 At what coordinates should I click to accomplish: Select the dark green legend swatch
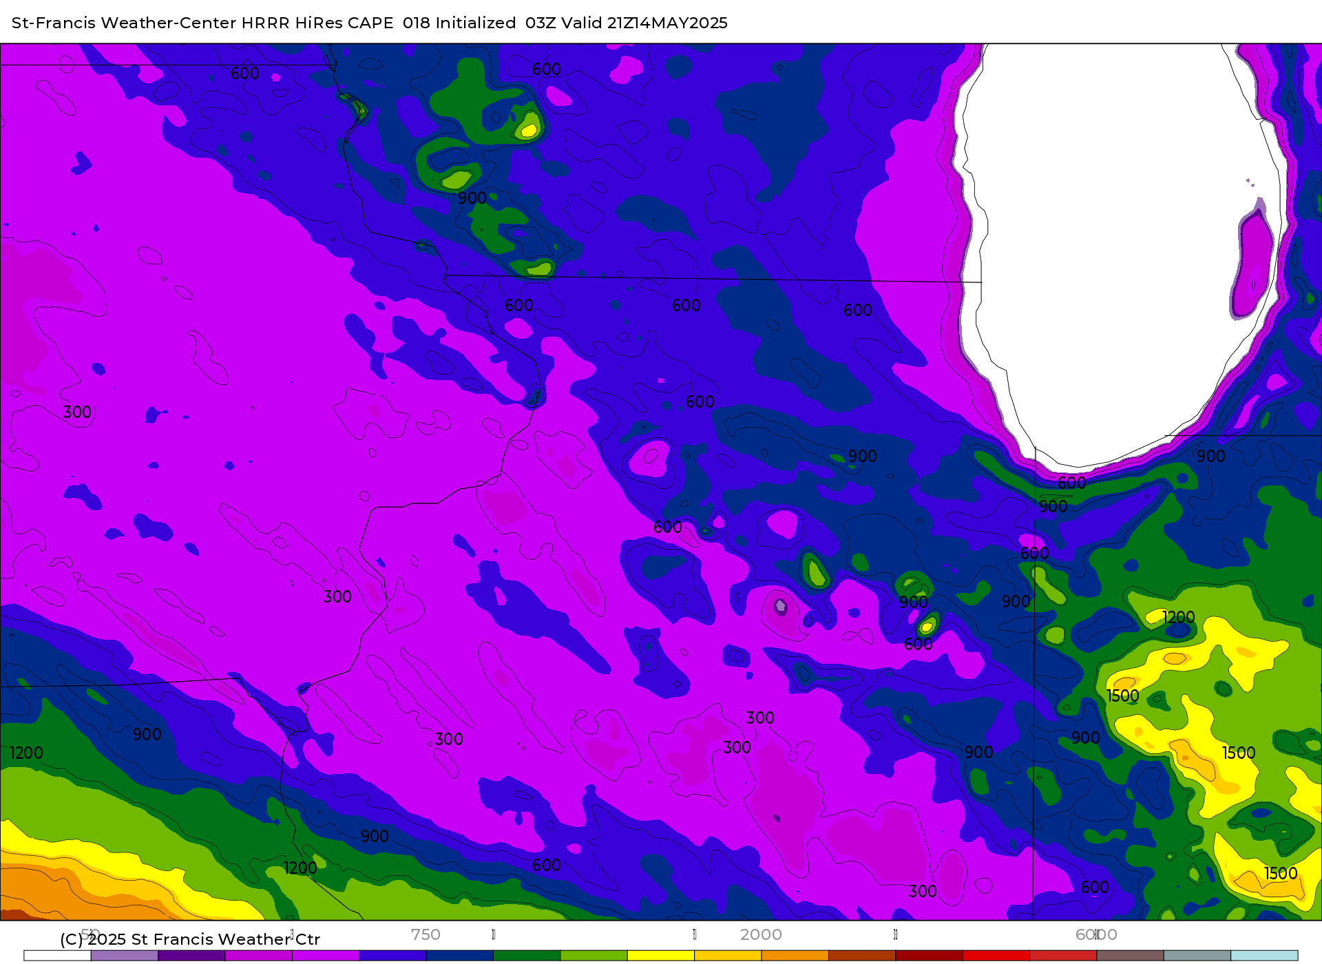click(527, 956)
